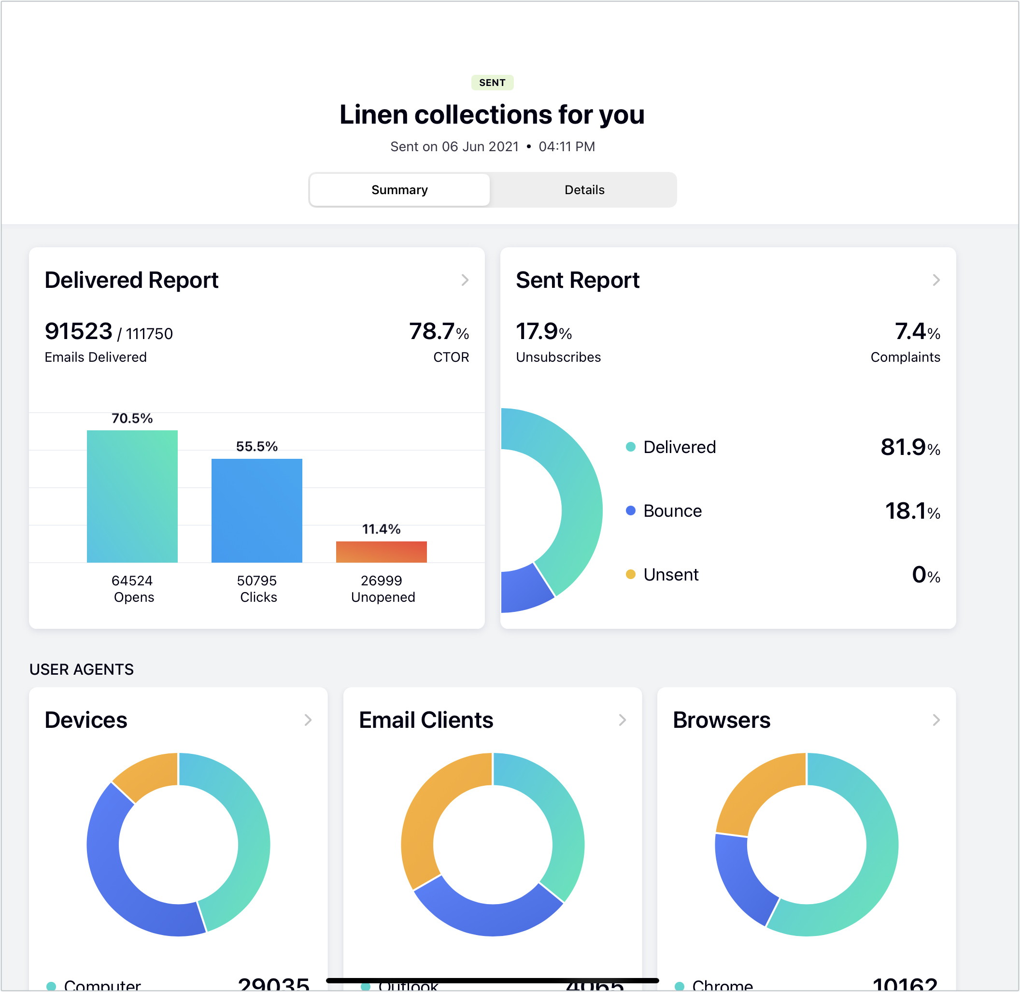Click the Delivered legend dot

tap(630, 447)
